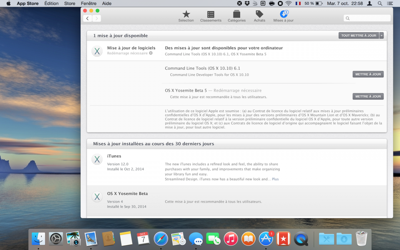The height and width of the screenshot is (250, 400).
Task: Open the Sélection tab with star icon
Action: click(186, 16)
